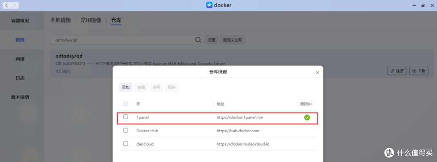Screen dimensions: 437x162
Task: Open the 日志 sidebar section
Action: point(20,78)
